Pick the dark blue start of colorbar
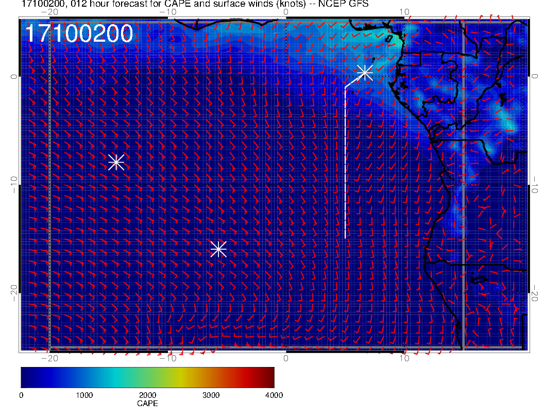544x420 pixels. pyautogui.click(x=26, y=377)
